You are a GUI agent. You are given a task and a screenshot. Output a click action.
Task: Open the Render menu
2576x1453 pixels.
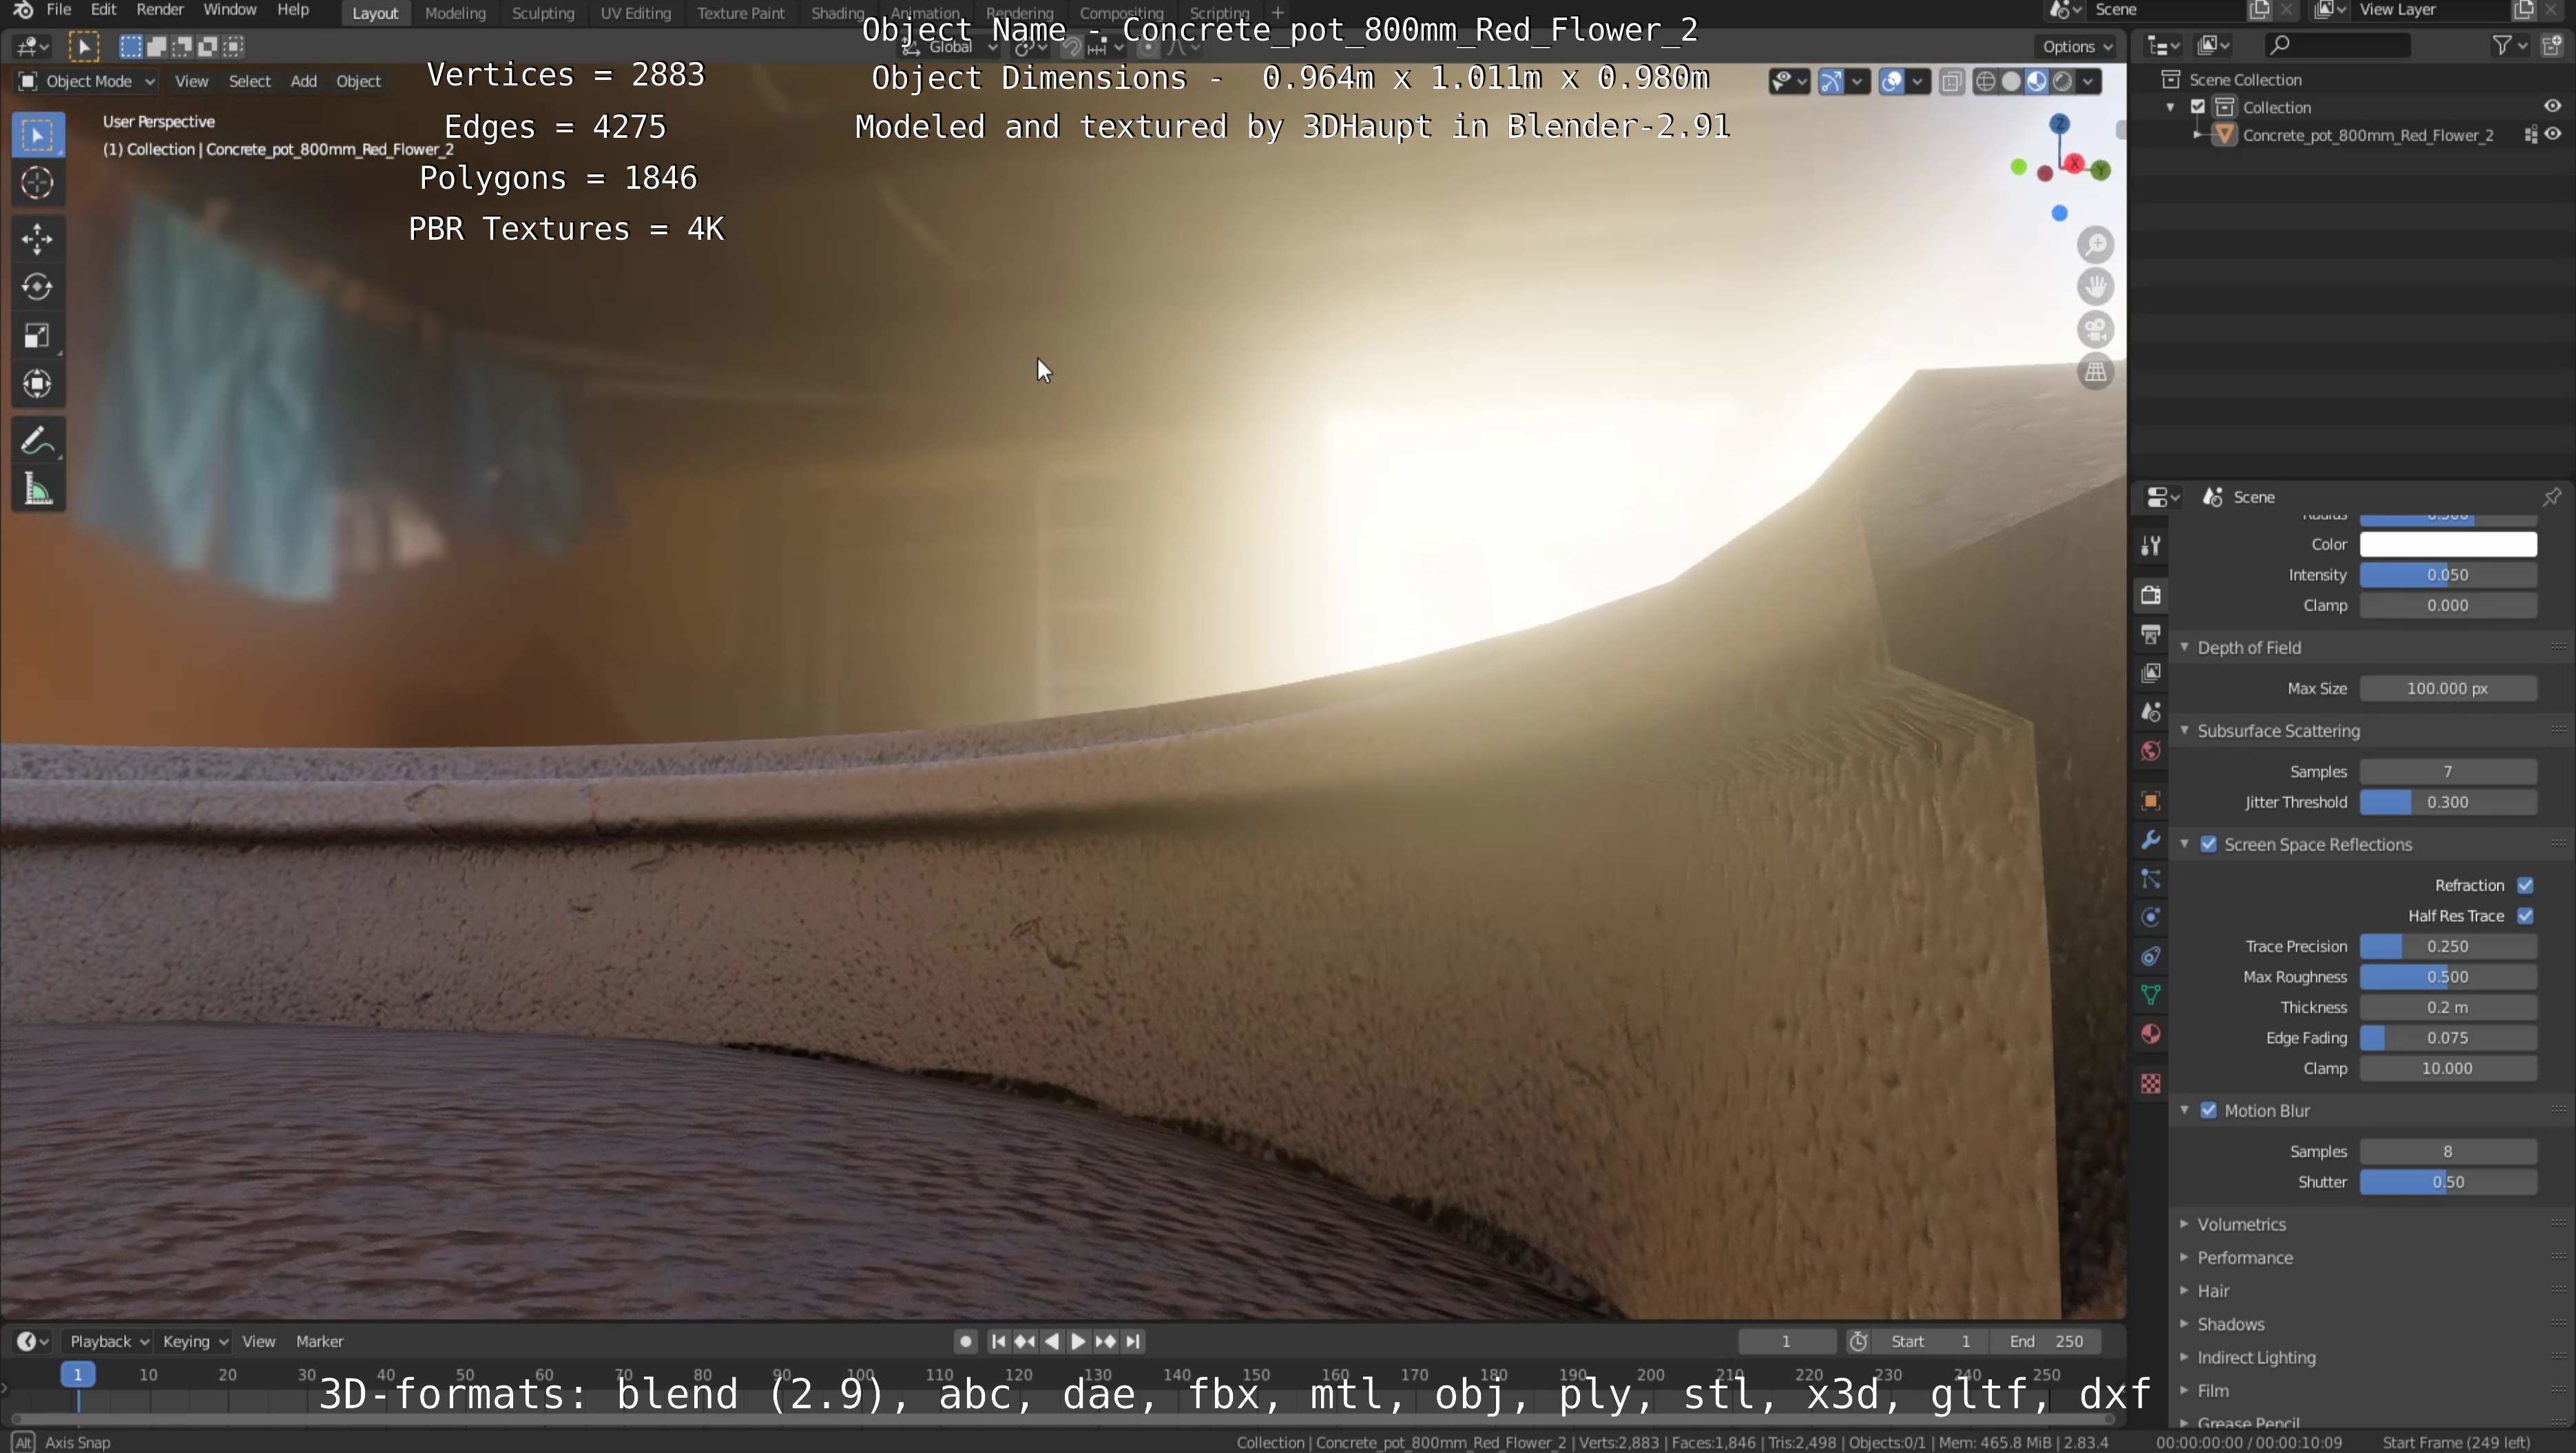[159, 10]
